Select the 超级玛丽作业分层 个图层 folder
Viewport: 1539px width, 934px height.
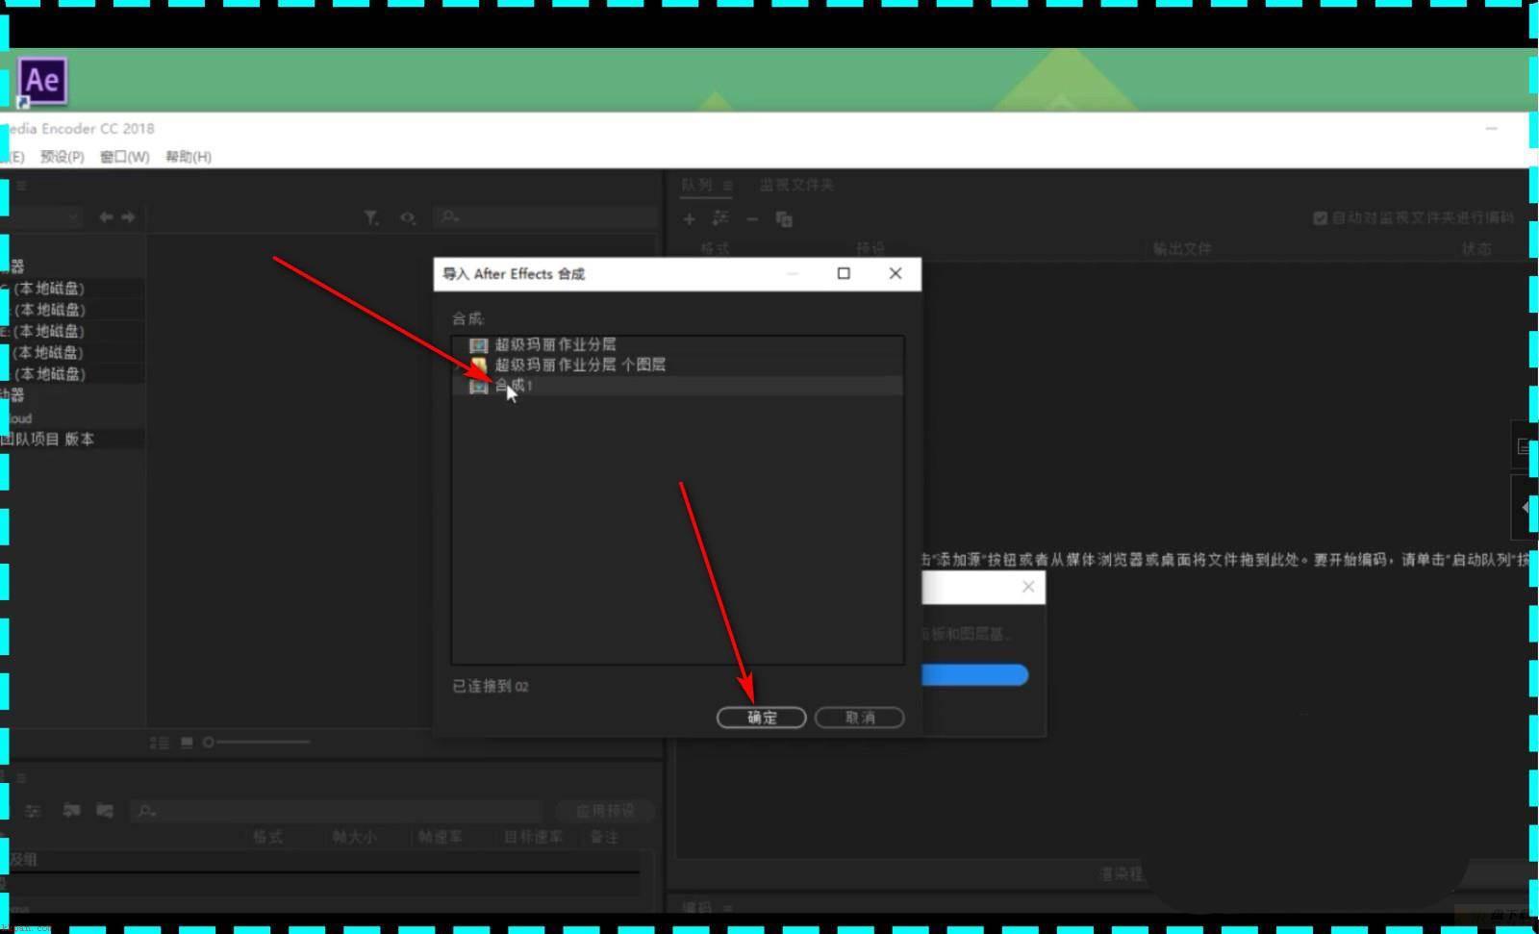click(x=580, y=365)
